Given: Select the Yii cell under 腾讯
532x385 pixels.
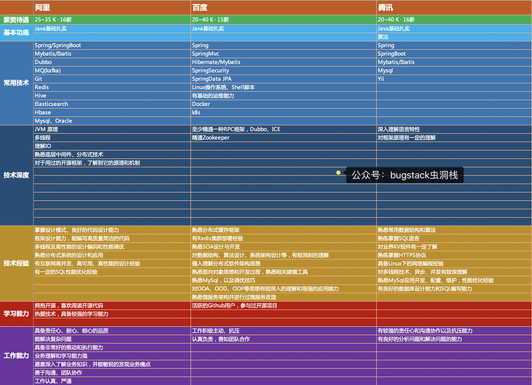Looking at the screenshot, I should 454,79.
